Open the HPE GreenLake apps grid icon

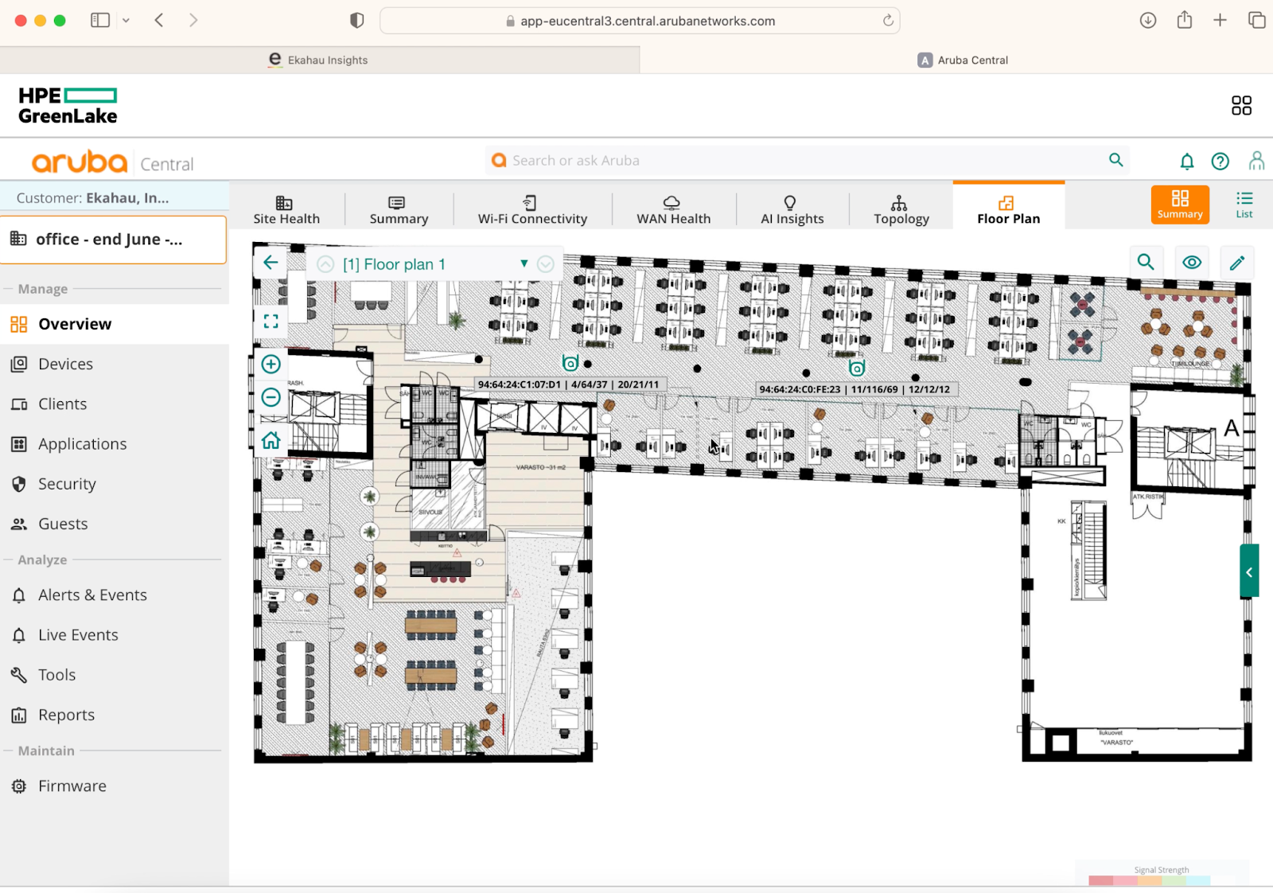[1241, 105]
